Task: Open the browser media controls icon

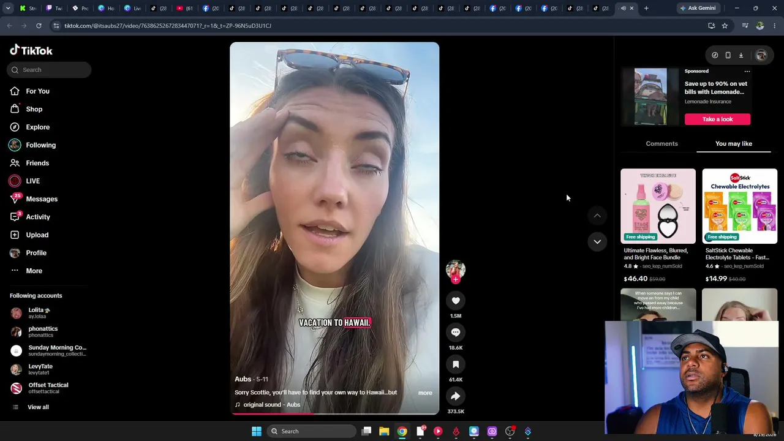Action: [745, 26]
